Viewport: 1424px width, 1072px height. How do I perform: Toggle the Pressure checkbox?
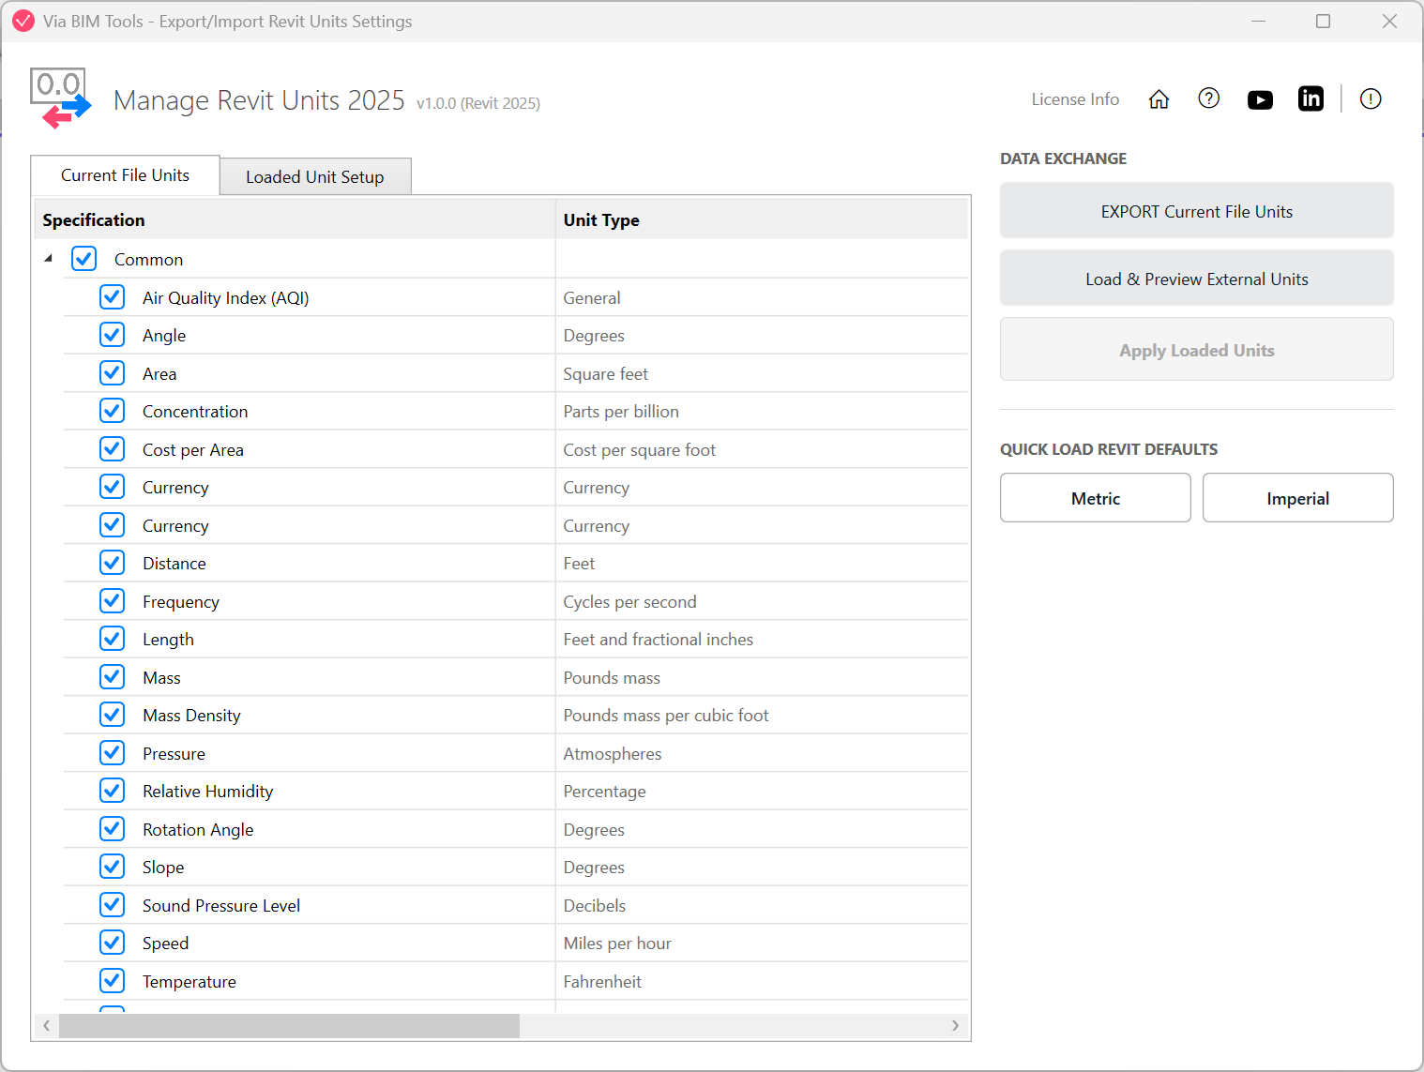click(112, 753)
